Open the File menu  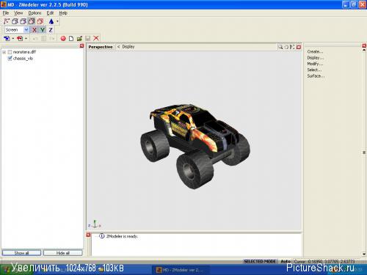pyautogui.click(x=6, y=13)
